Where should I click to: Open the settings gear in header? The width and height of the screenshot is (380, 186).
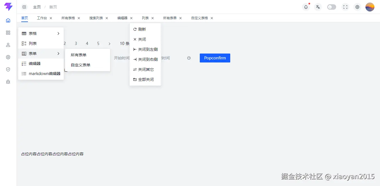357,7
